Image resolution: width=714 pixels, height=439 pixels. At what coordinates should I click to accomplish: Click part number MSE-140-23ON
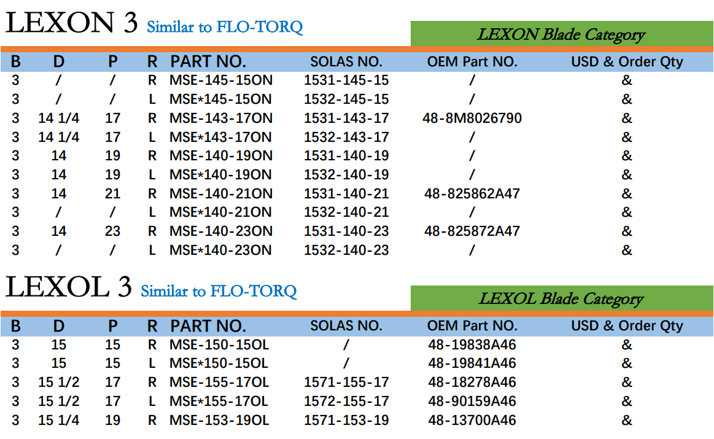221,231
